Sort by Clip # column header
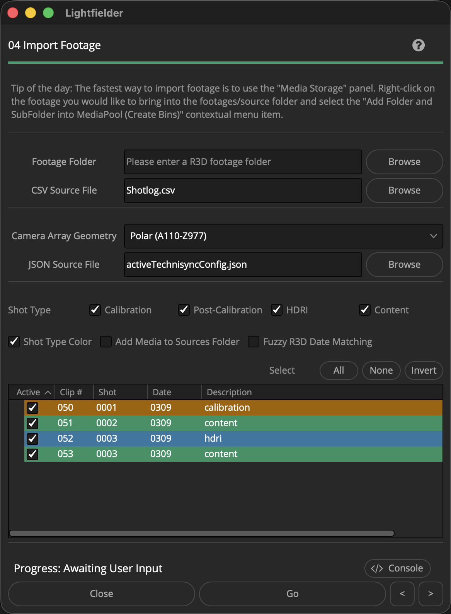 74,392
